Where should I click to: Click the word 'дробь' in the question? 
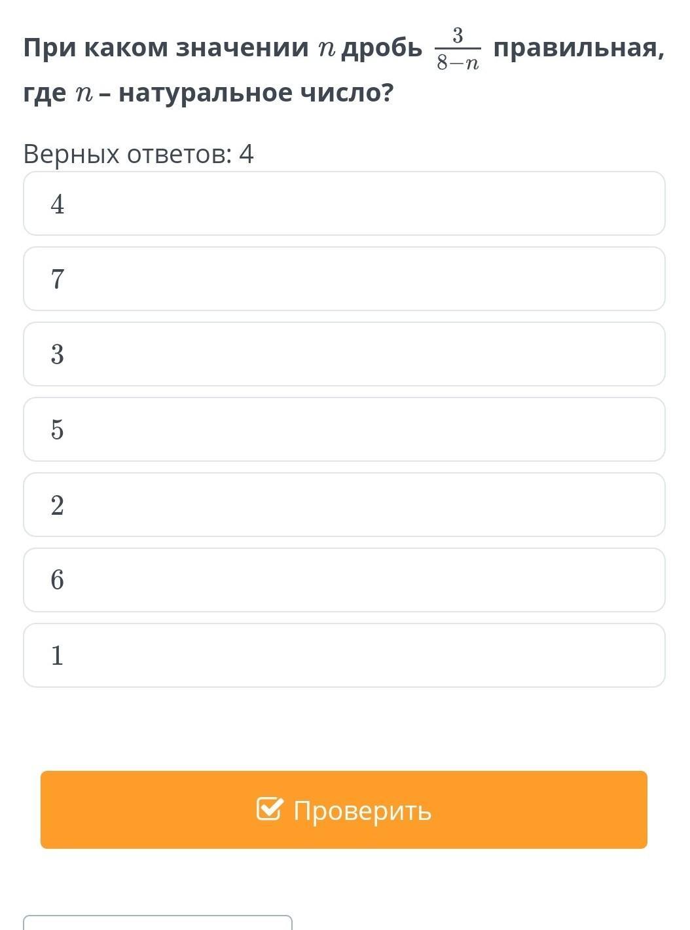tap(382, 48)
